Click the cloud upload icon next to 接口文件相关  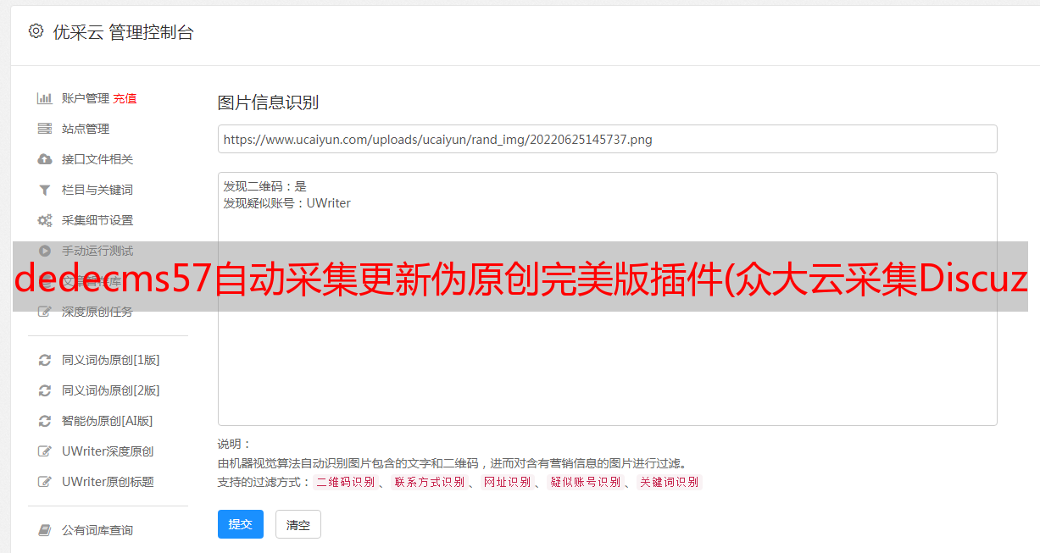[45, 159]
